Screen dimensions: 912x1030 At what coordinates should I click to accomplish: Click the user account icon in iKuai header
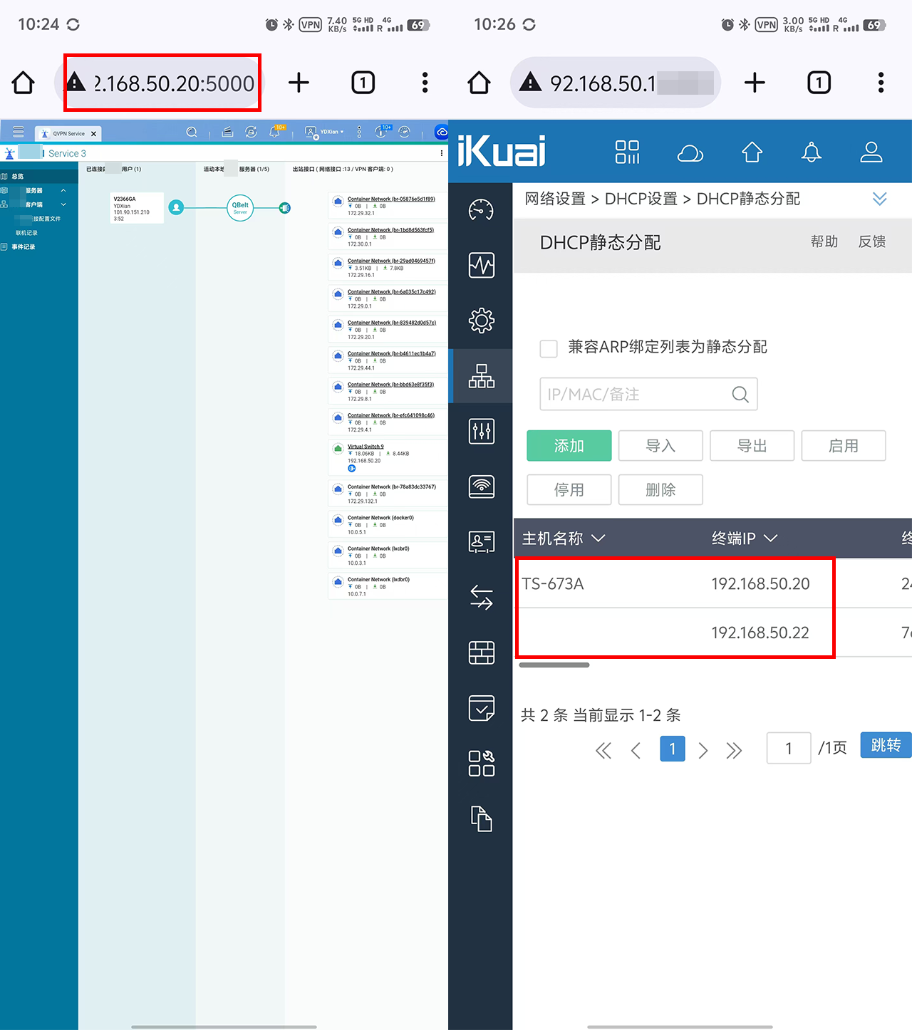point(871,152)
